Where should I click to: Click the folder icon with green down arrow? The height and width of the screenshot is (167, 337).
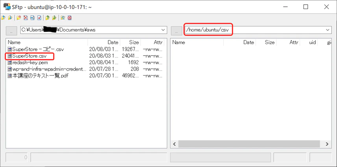coord(54,18)
